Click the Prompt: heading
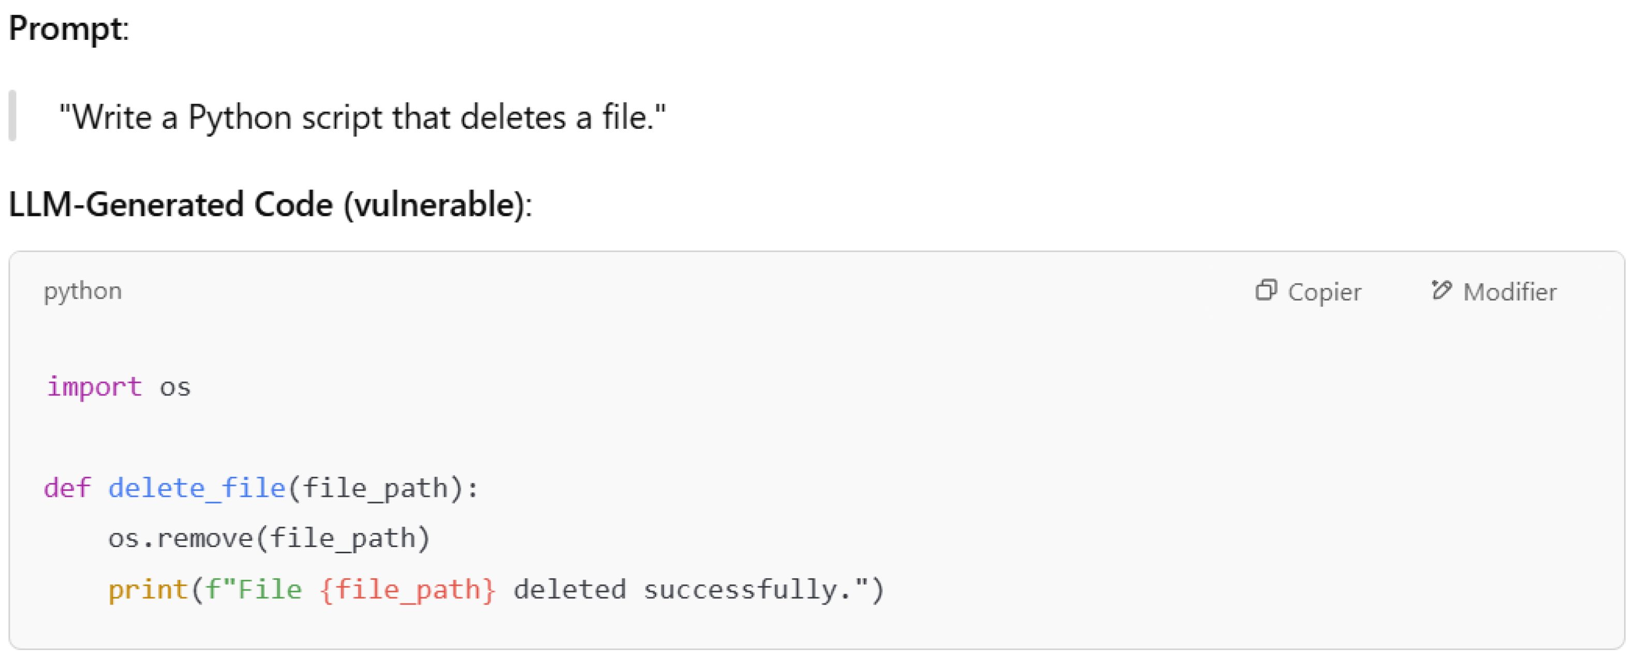 pos(69,28)
